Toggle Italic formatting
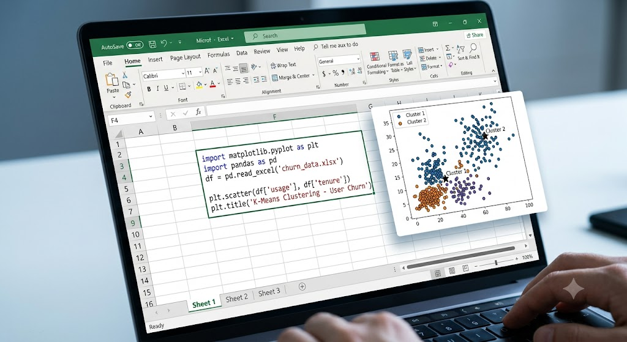 pos(157,89)
